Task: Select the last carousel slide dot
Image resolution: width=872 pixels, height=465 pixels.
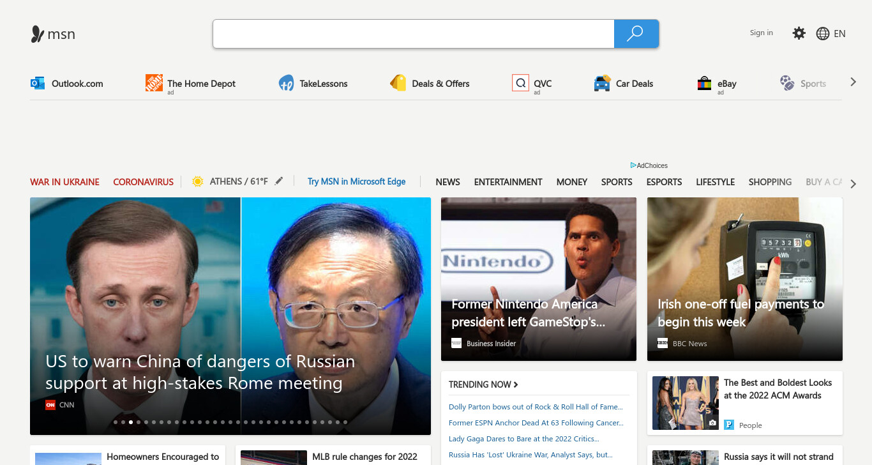Action: 345,422
